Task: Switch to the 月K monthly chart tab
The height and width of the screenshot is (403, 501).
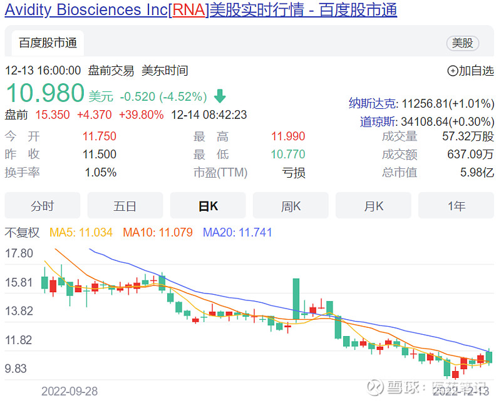Action: [x=373, y=205]
